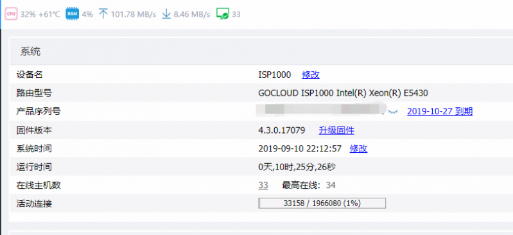This screenshot has height=235, width=513.
Task: Click the CPU usage icon
Action: [11, 14]
